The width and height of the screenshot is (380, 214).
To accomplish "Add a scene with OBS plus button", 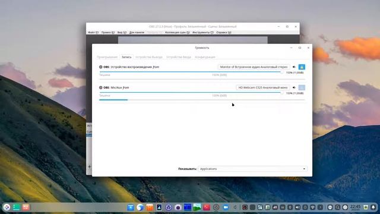I will coord(89,166).
